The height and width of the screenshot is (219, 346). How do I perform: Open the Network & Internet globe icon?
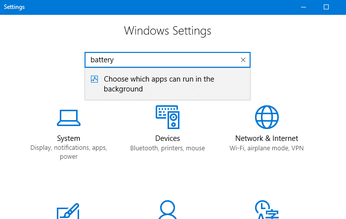(x=267, y=117)
